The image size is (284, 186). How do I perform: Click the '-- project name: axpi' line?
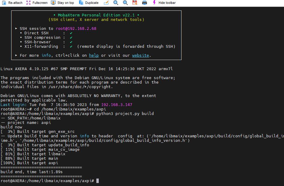(26, 122)
